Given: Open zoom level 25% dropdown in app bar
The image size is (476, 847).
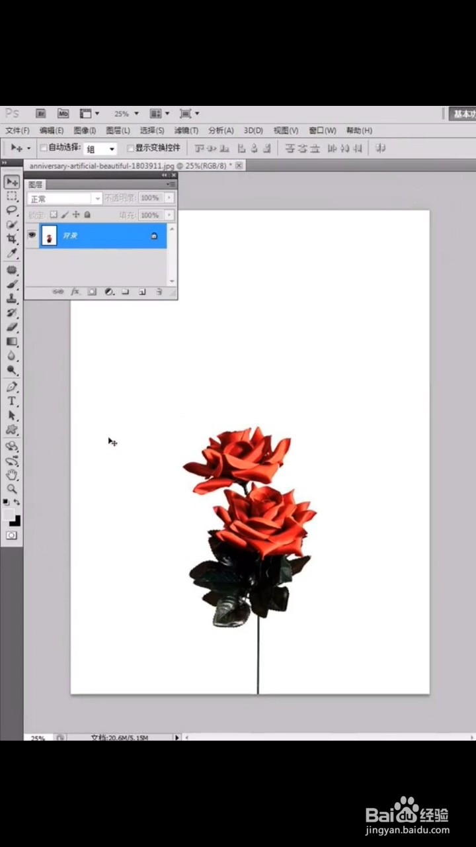Looking at the screenshot, I should (x=126, y=114).
